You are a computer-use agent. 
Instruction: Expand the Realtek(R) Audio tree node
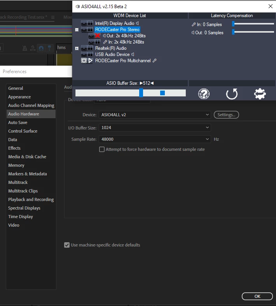click(x=77, y=48)
